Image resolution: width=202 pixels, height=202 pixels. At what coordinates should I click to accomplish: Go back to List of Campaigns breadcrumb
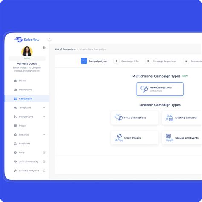[65, 49]
